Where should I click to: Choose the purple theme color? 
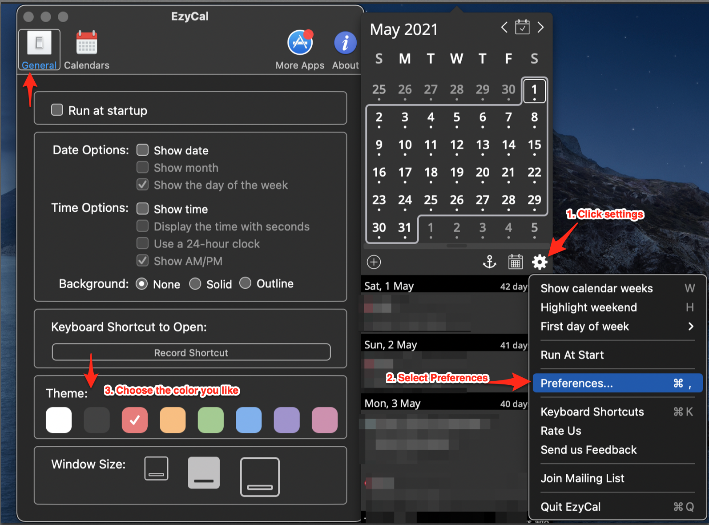287,420
